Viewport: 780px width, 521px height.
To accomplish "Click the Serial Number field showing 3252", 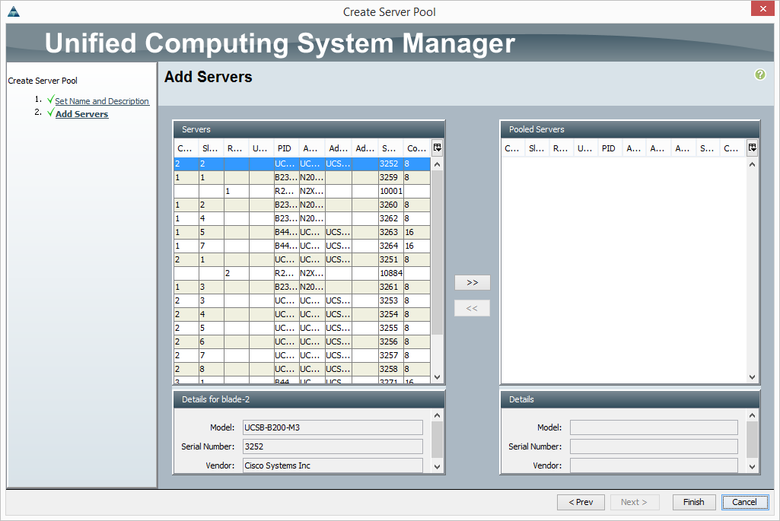I will 333,446.
